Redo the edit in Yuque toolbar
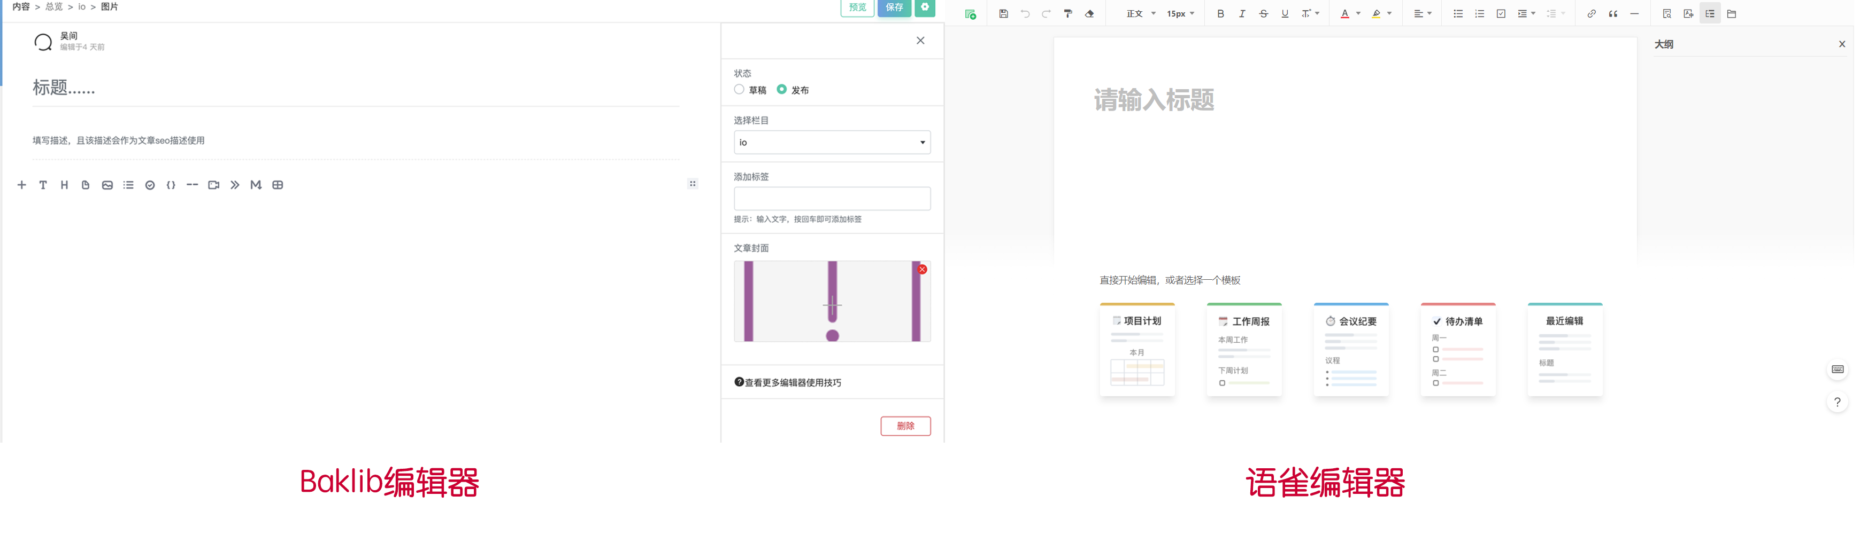This screenshot has height=535, width=1860. [x=1046, y=14]
